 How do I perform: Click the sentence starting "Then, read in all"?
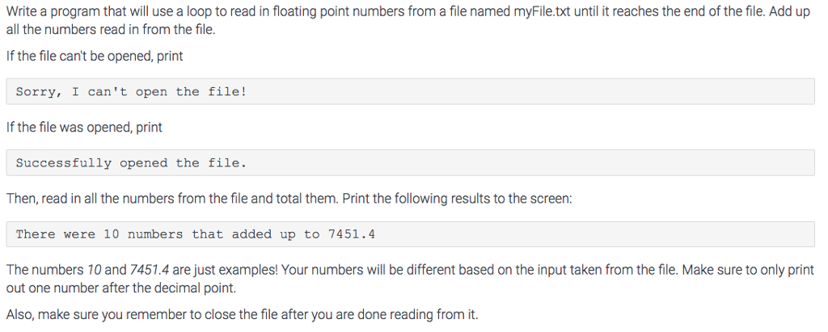coord(289,199)
